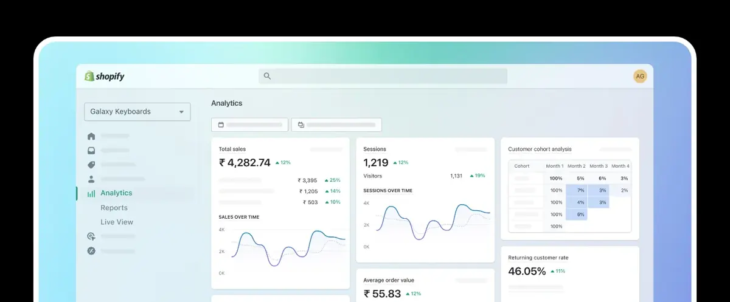The width and height of the screenshot is (730, 302).
Task: Click the Shopify logo in header
Action: [x=105, y=76]
